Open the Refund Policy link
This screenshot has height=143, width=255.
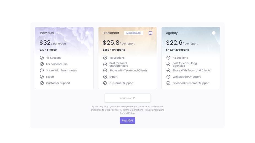[127, 113]
